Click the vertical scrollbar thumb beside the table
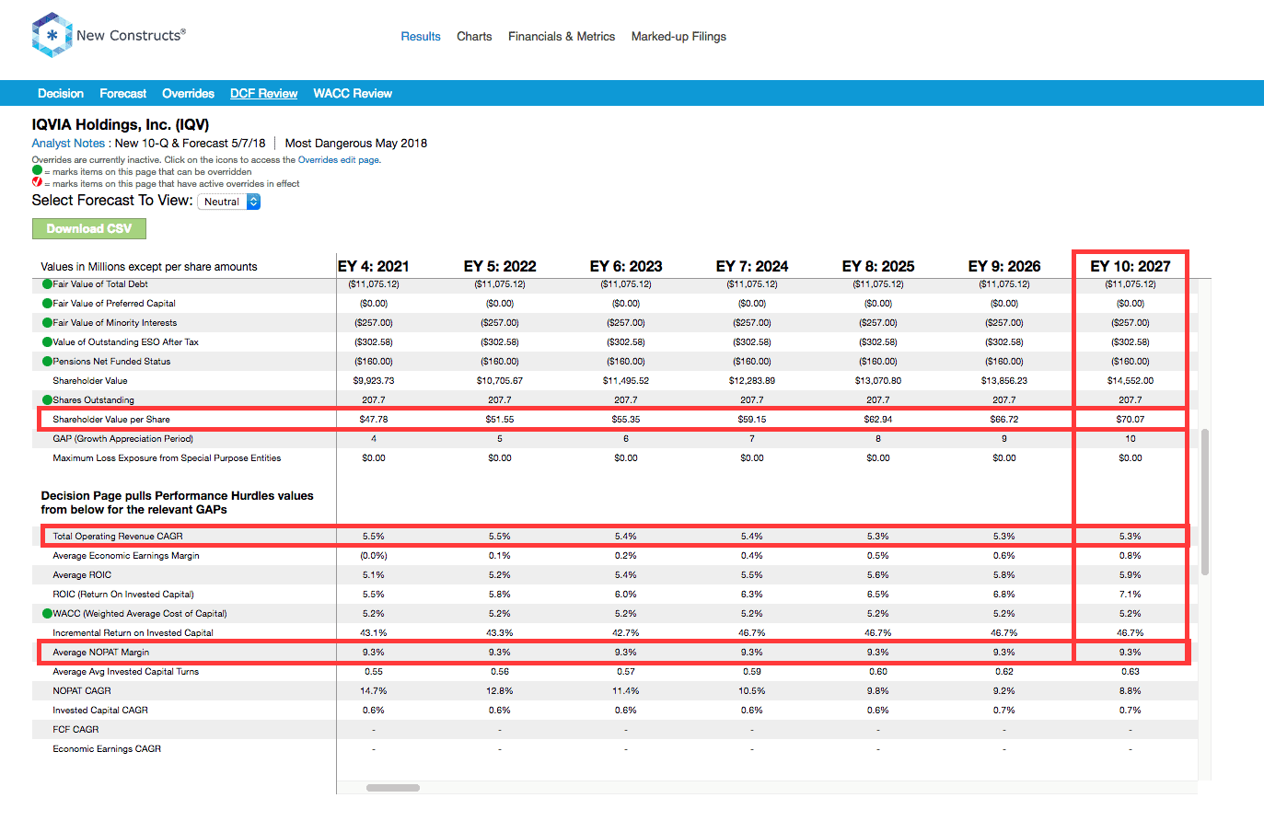Image resolution: width=1264 pixels, height=821 pixels. [x=1204, y=502]
